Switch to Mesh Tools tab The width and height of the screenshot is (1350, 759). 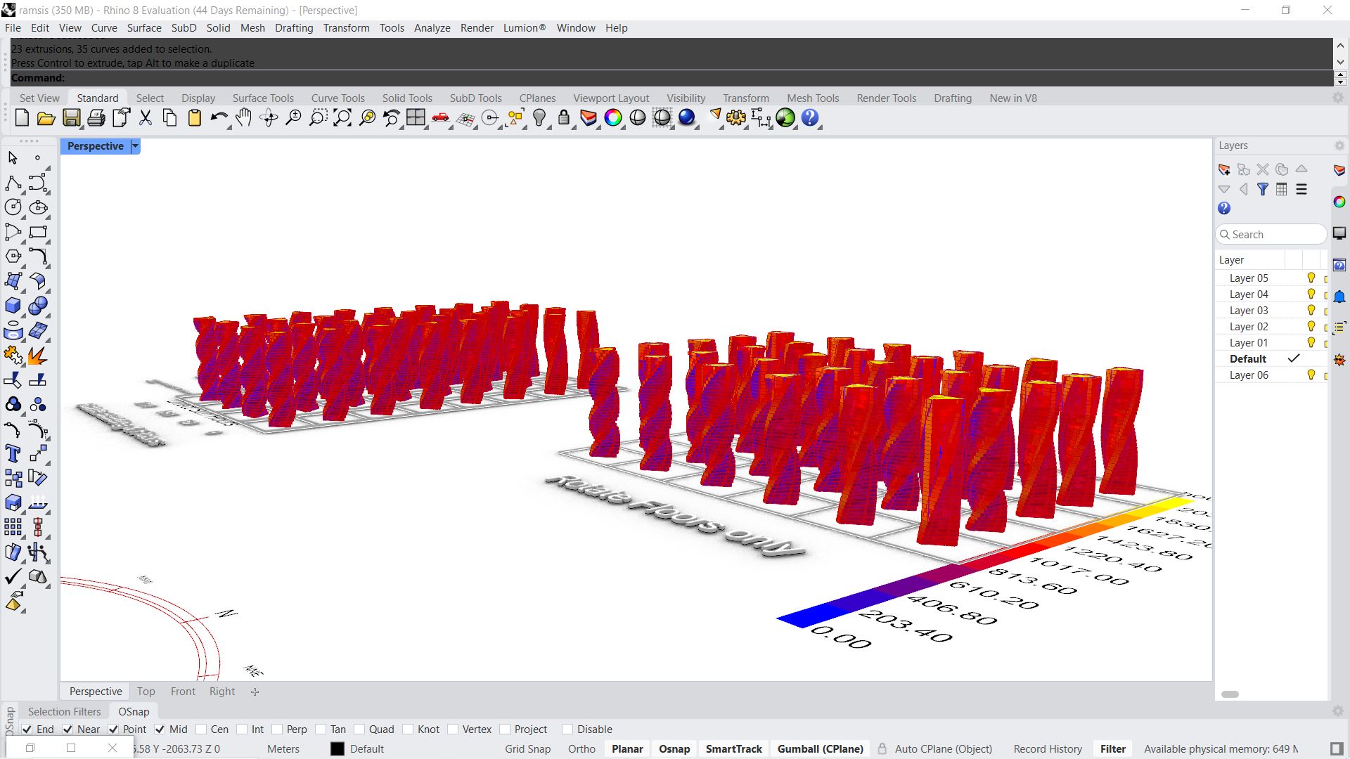tap(813, 98)
